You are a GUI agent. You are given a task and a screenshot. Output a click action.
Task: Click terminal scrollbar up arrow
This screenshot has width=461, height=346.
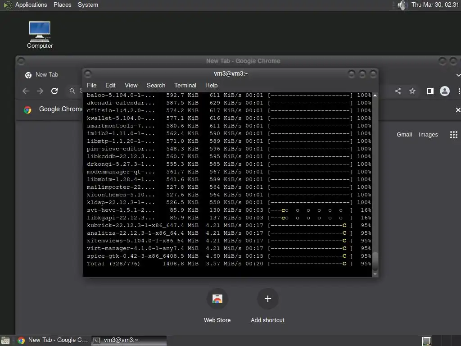(375, 96)
